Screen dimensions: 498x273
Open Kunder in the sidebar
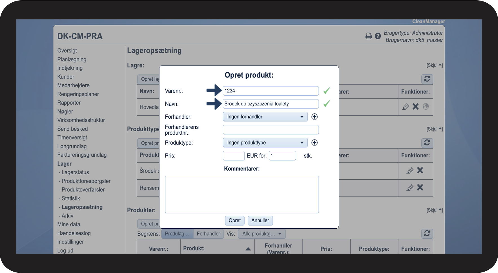point(66,77)
